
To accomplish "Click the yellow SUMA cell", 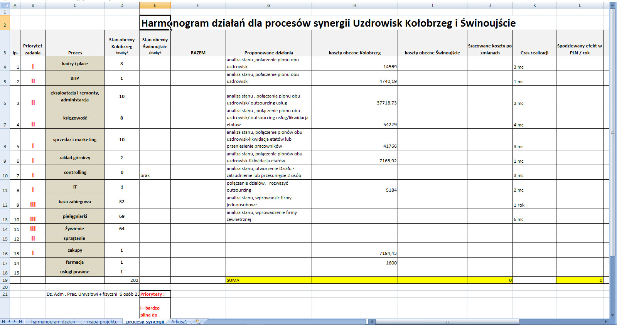I will tap(268, 280).
